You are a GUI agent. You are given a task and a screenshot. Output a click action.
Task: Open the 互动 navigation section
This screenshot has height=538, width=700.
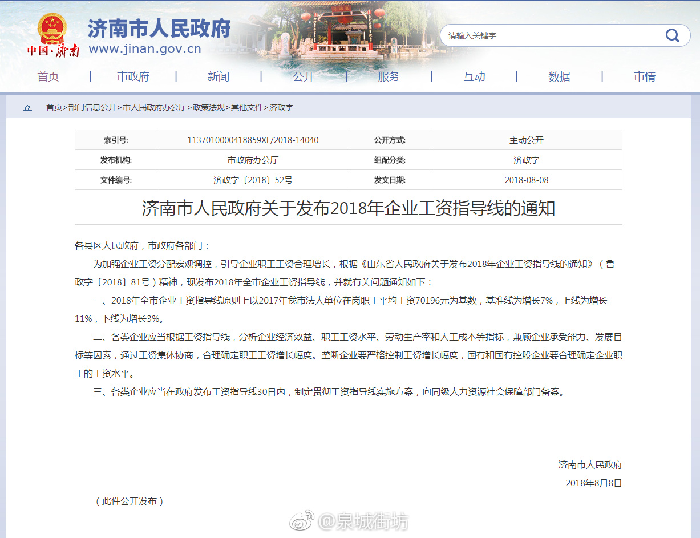coord(474,76)
